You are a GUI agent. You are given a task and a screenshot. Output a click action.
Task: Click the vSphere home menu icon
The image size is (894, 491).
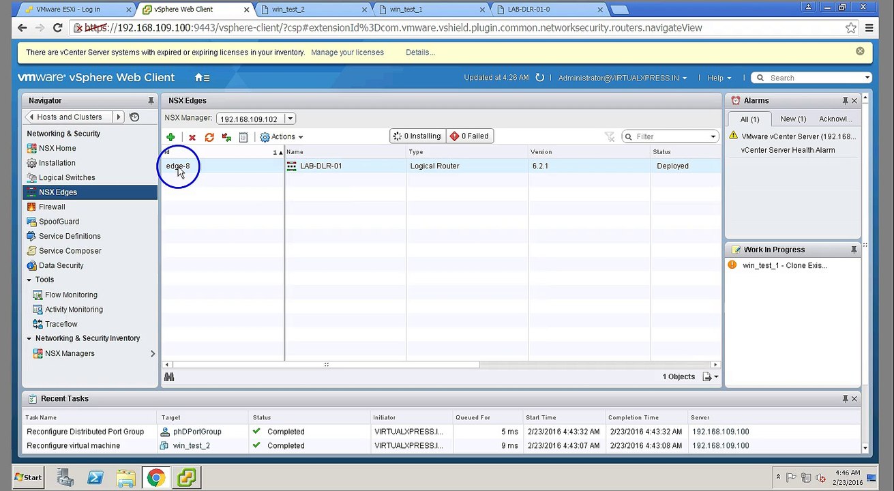click(202, 78)
